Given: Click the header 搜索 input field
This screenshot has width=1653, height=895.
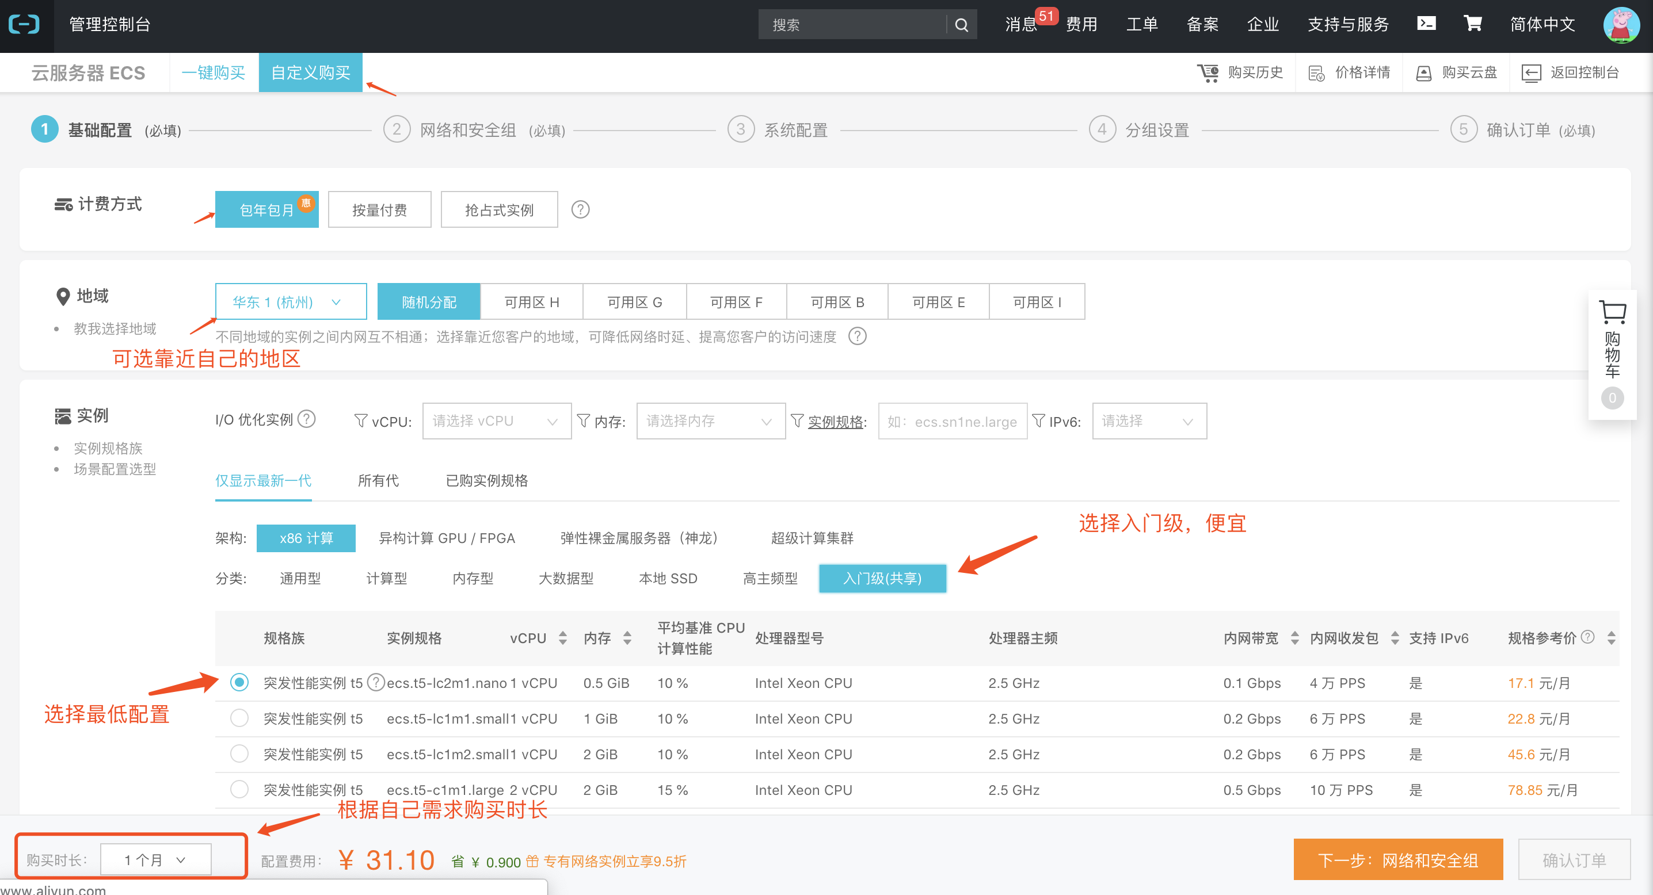Looking at the screenshot, I should pos(854,24).
